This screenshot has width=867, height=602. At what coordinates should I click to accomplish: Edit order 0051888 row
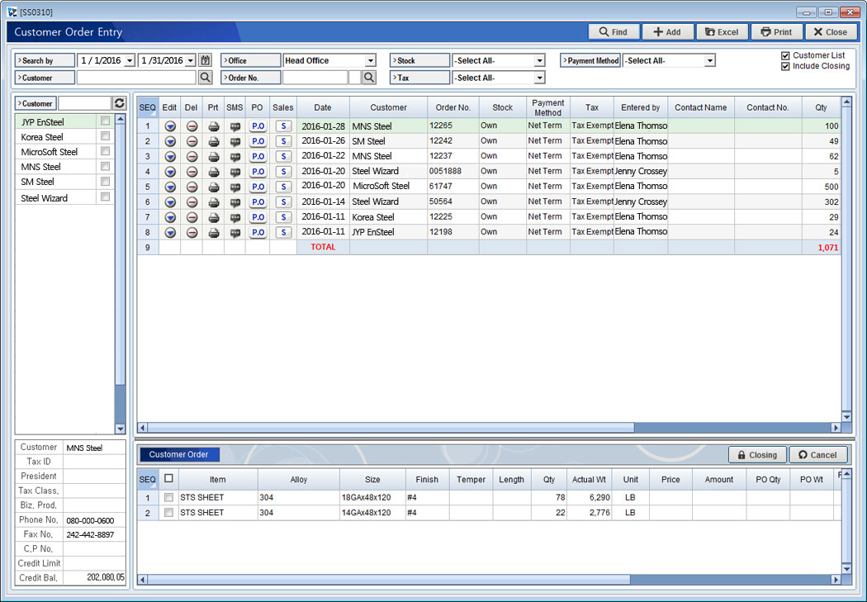coord(170,172)
